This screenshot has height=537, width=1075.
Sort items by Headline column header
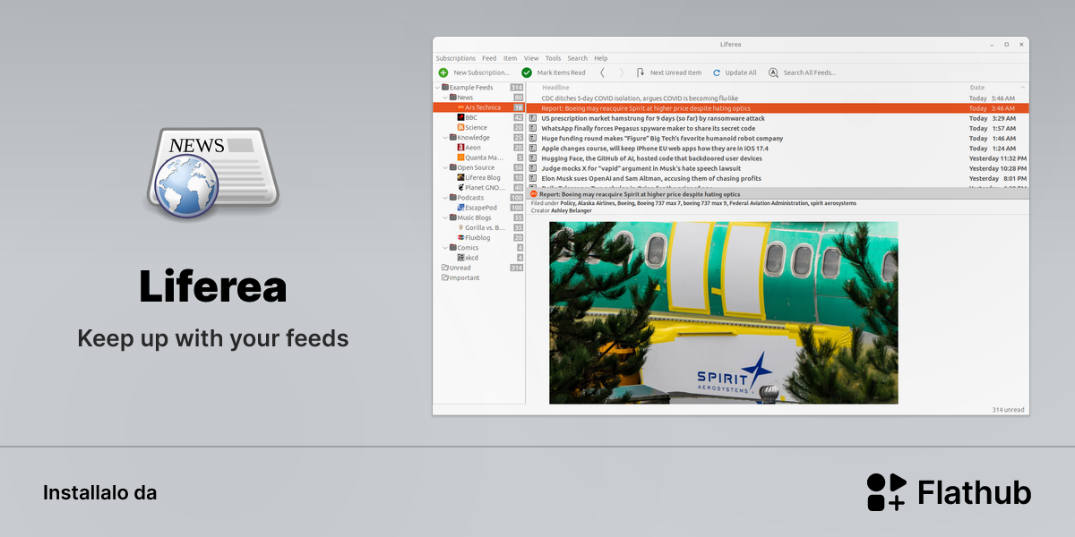click(x=555, y=88)
